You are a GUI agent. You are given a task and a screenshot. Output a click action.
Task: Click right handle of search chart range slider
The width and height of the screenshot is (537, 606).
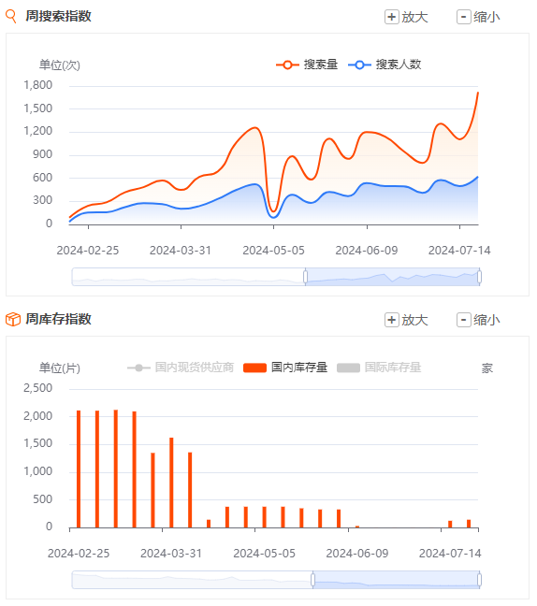[479, 277]
